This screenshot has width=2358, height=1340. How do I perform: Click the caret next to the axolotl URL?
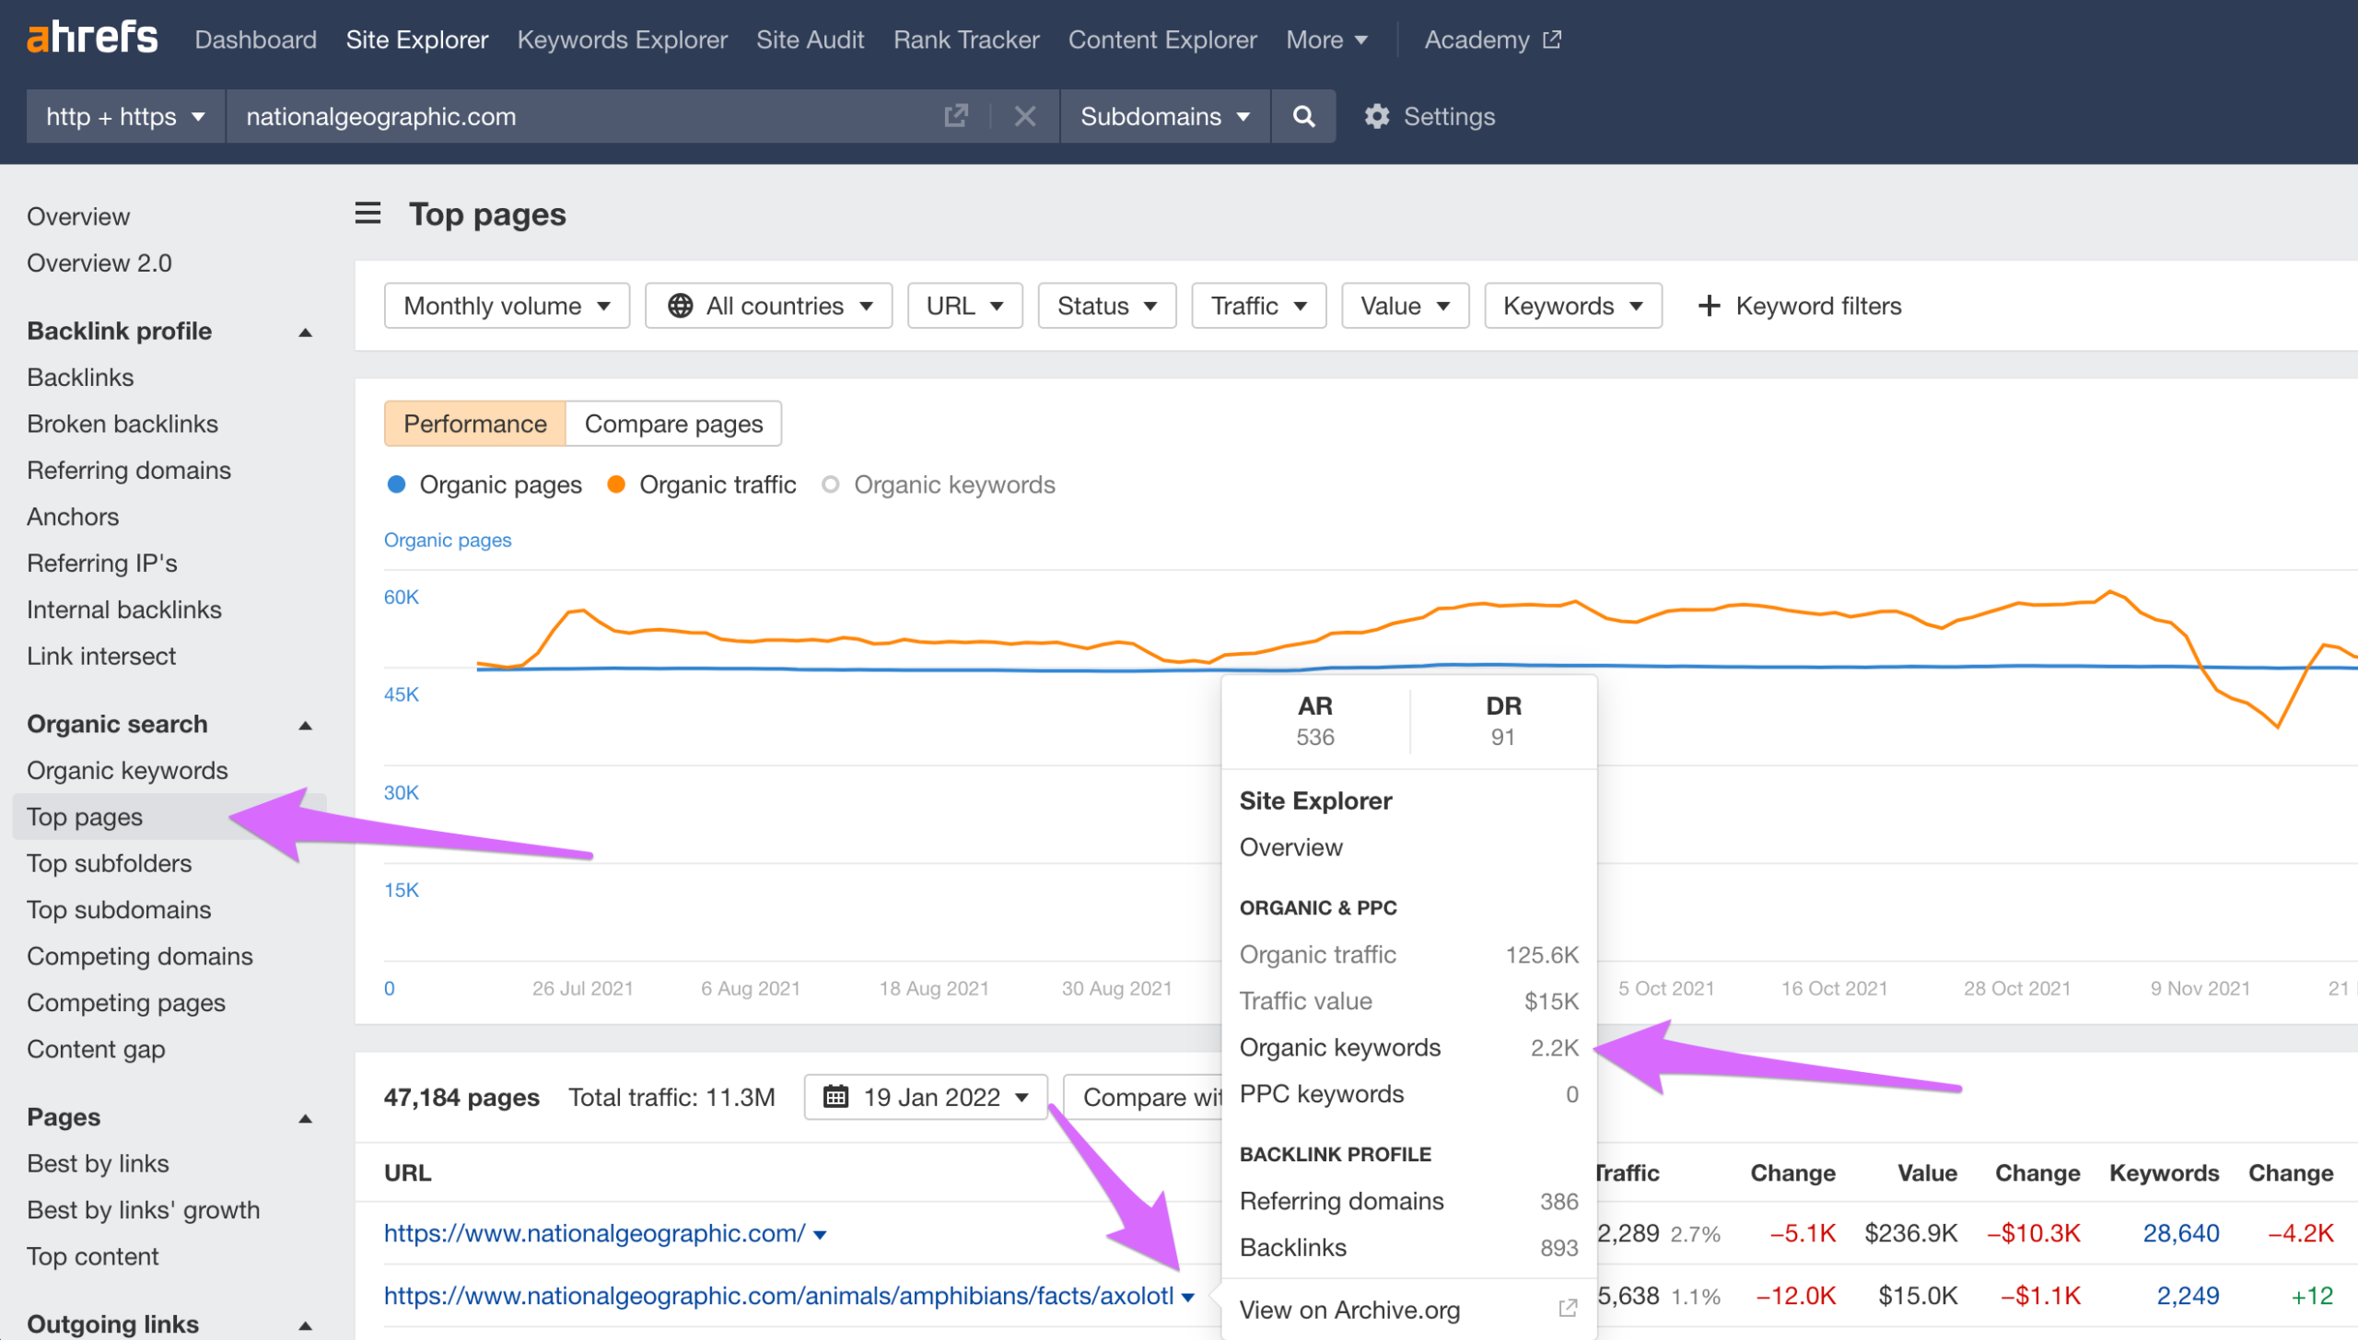click(1188, 1297)
